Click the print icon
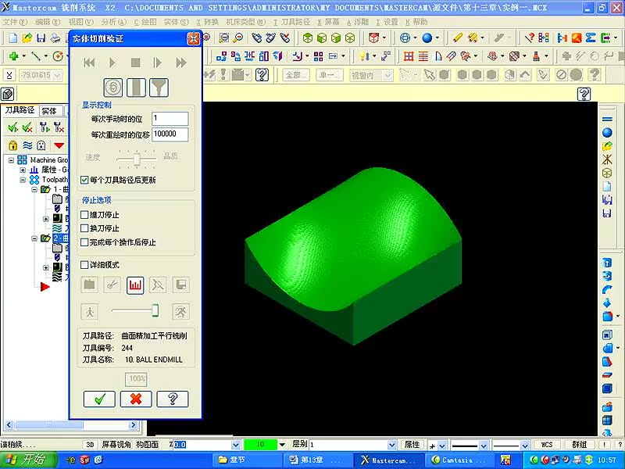The image size is (625, 469). coord(55,38)
